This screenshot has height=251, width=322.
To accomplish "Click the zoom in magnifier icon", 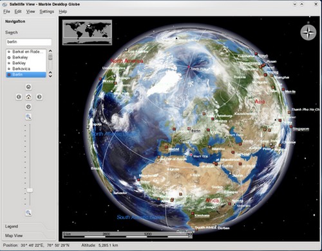I will click(28, 117).
